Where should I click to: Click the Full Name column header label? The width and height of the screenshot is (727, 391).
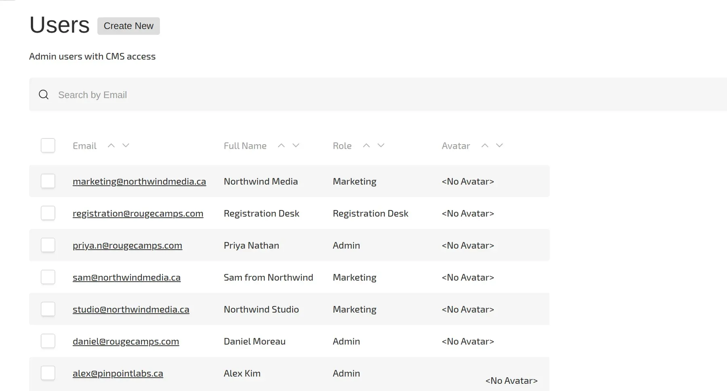pos(245,146)
